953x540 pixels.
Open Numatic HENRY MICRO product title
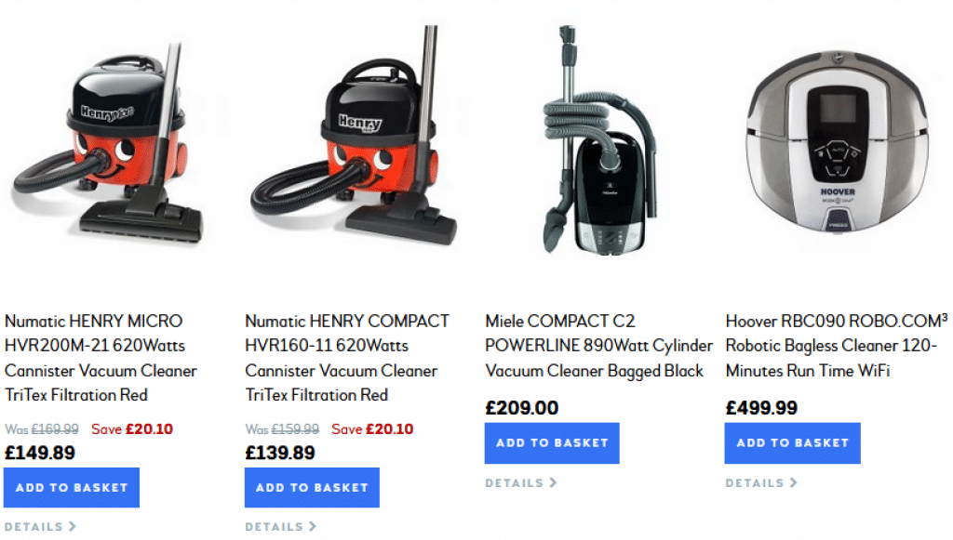pos(101,358)
